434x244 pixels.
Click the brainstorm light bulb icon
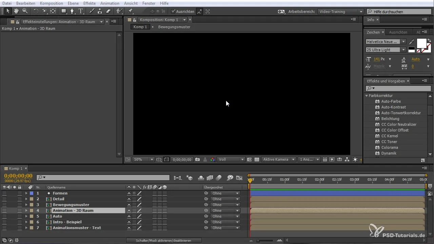(x=230, y=177)
